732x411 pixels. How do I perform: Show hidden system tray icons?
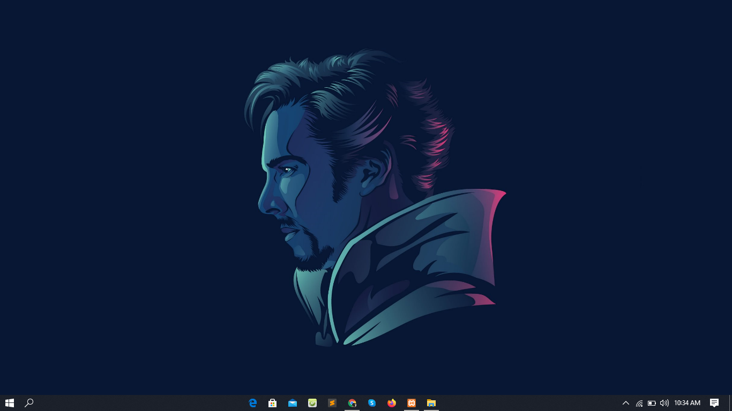click(625, 403)
